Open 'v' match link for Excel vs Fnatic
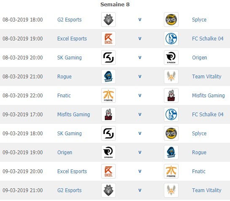 tap(140, 171)
